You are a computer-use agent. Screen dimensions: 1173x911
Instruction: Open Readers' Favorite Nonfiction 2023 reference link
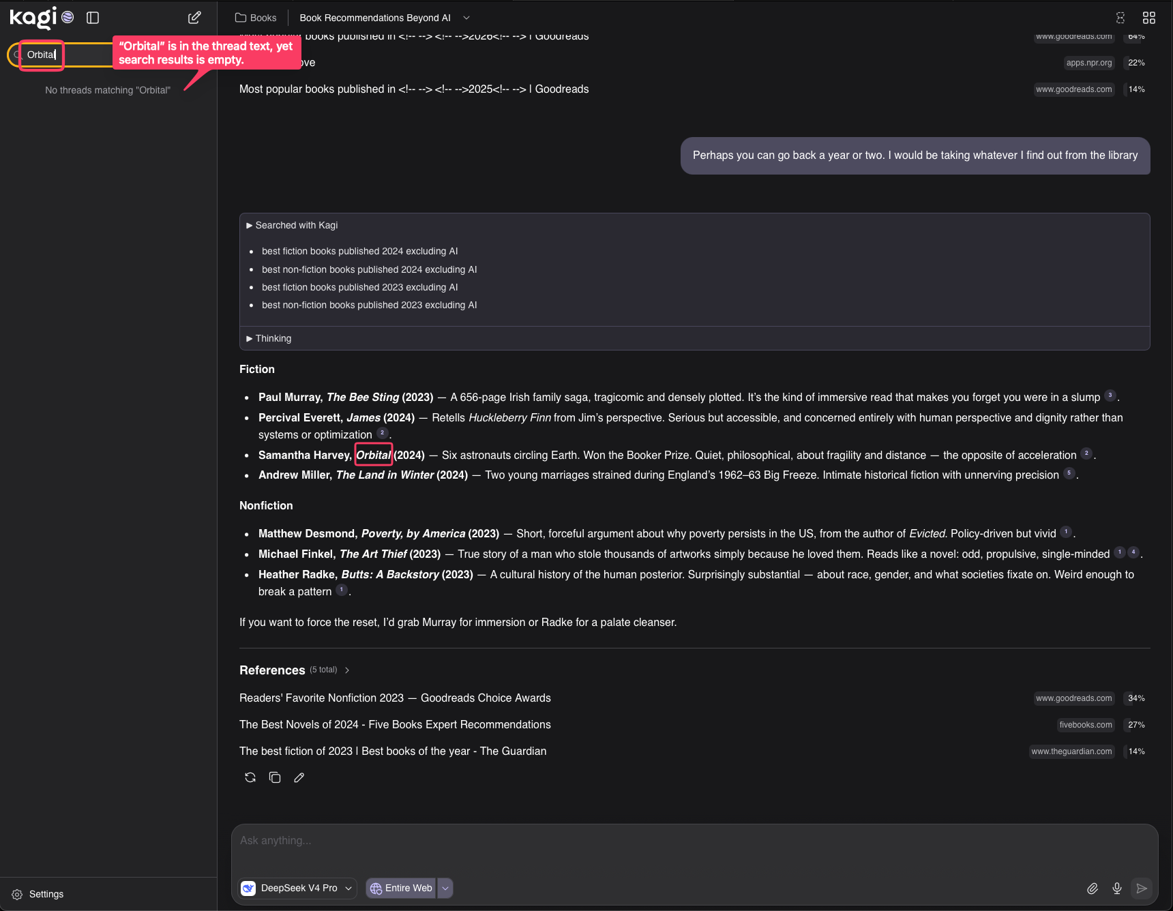tap(395, 698)
